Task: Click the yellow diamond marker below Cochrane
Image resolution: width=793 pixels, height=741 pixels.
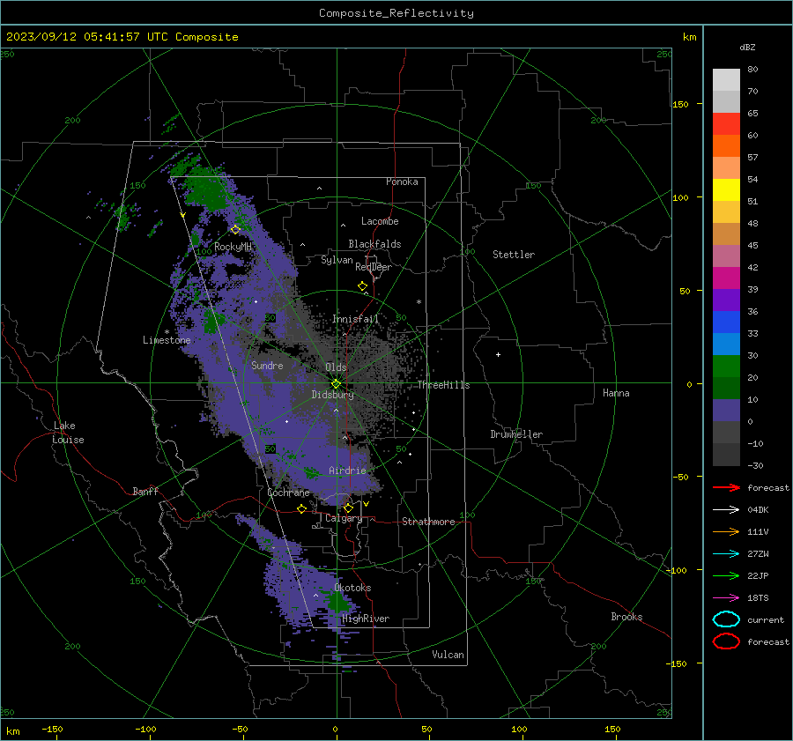Action: [302, 508]
